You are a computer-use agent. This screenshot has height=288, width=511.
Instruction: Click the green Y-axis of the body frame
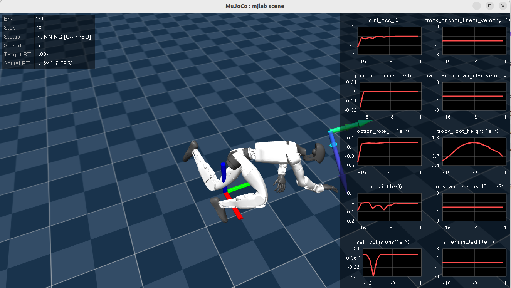click(x=239, y=188)
